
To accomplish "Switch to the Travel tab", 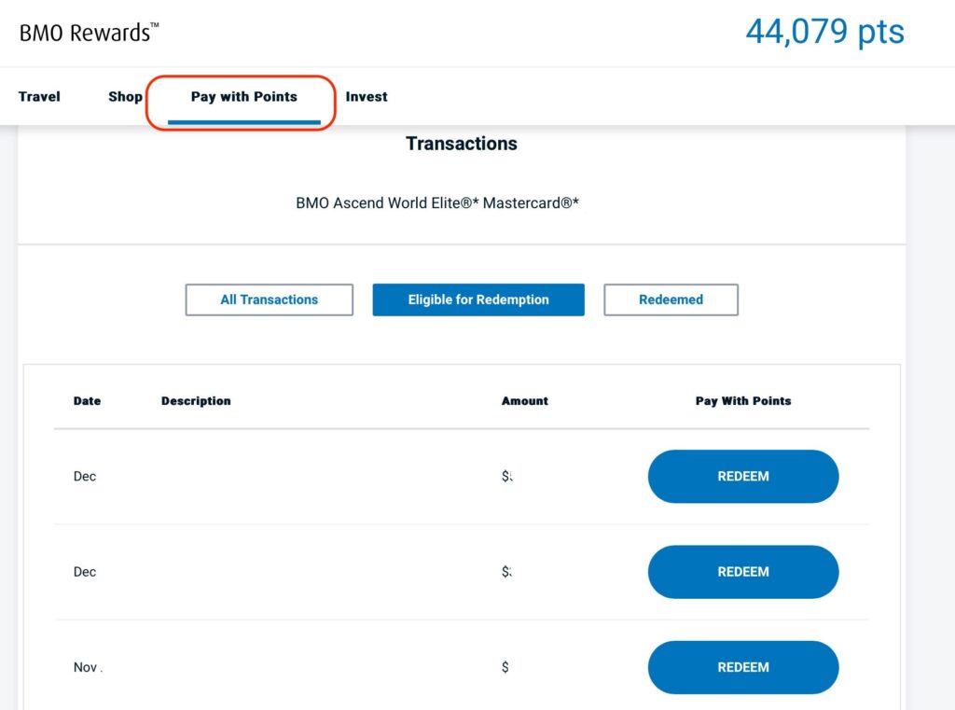I will coord(38,96).
